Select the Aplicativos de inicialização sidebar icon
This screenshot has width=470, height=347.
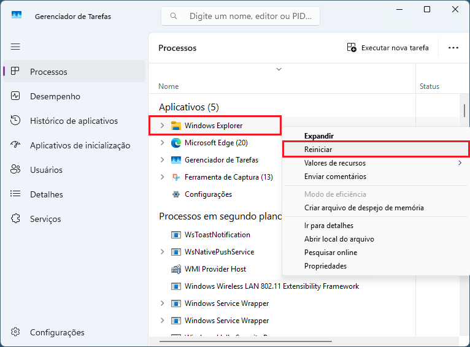17,145
